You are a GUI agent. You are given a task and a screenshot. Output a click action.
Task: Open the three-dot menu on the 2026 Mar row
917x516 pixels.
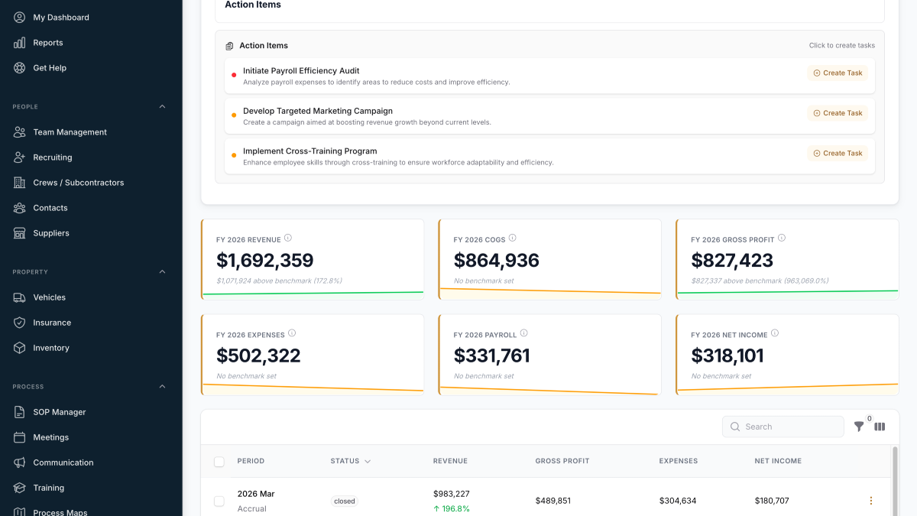tap(870, 500)
